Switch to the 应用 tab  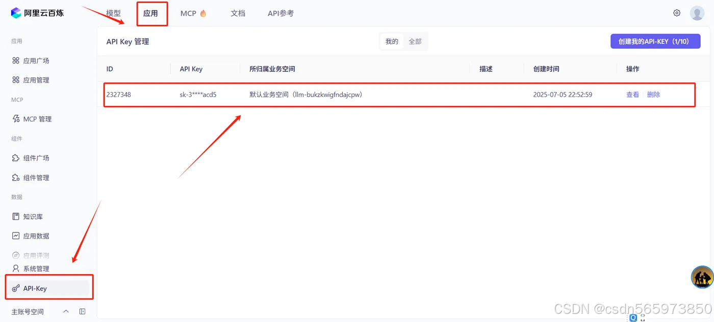pyautogui.click(x=150, y=13)
